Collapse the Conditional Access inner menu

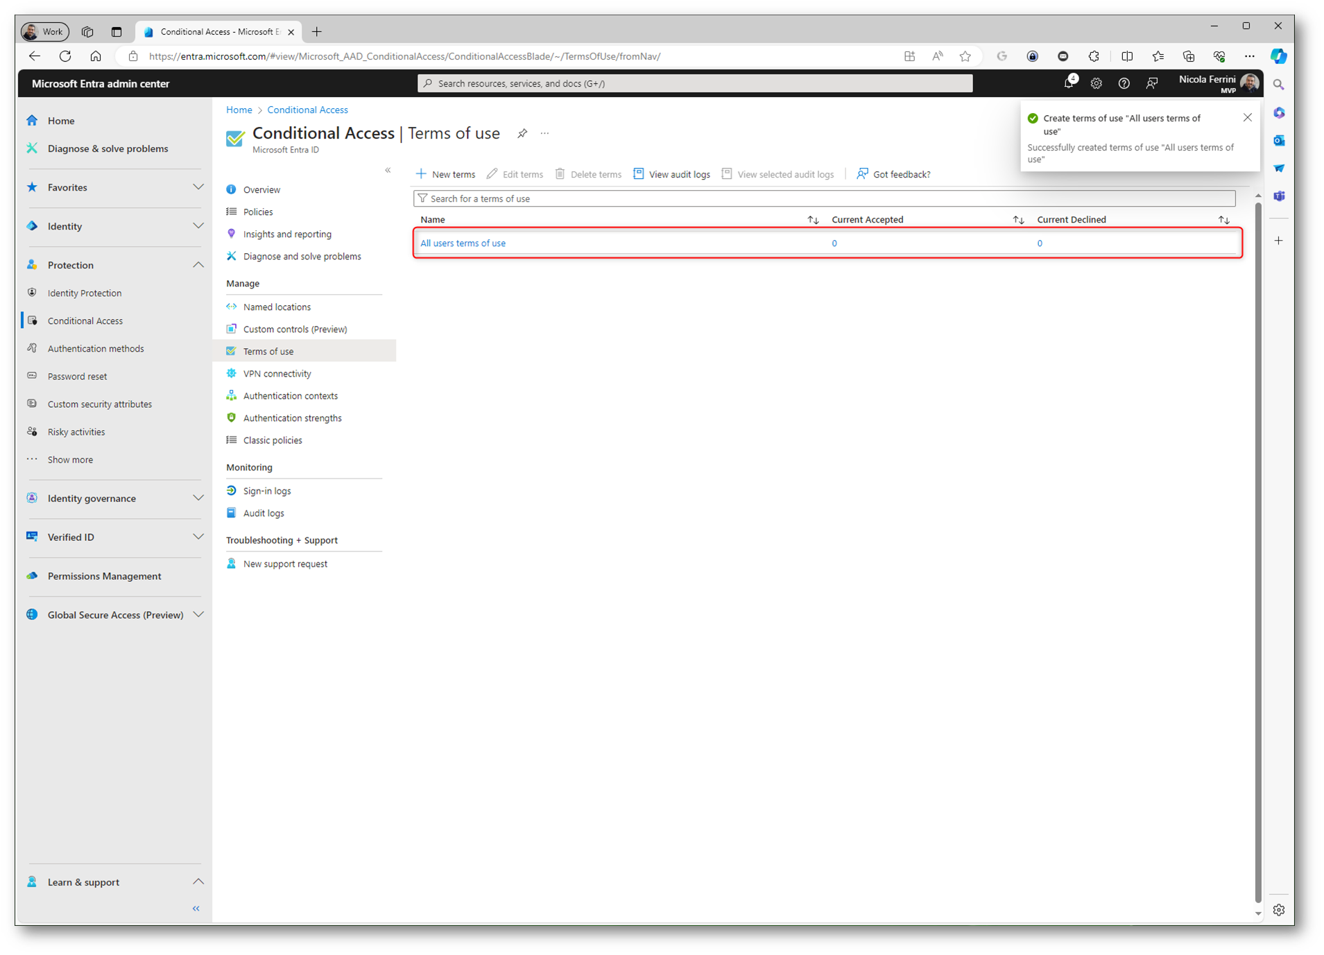[388, 170]
